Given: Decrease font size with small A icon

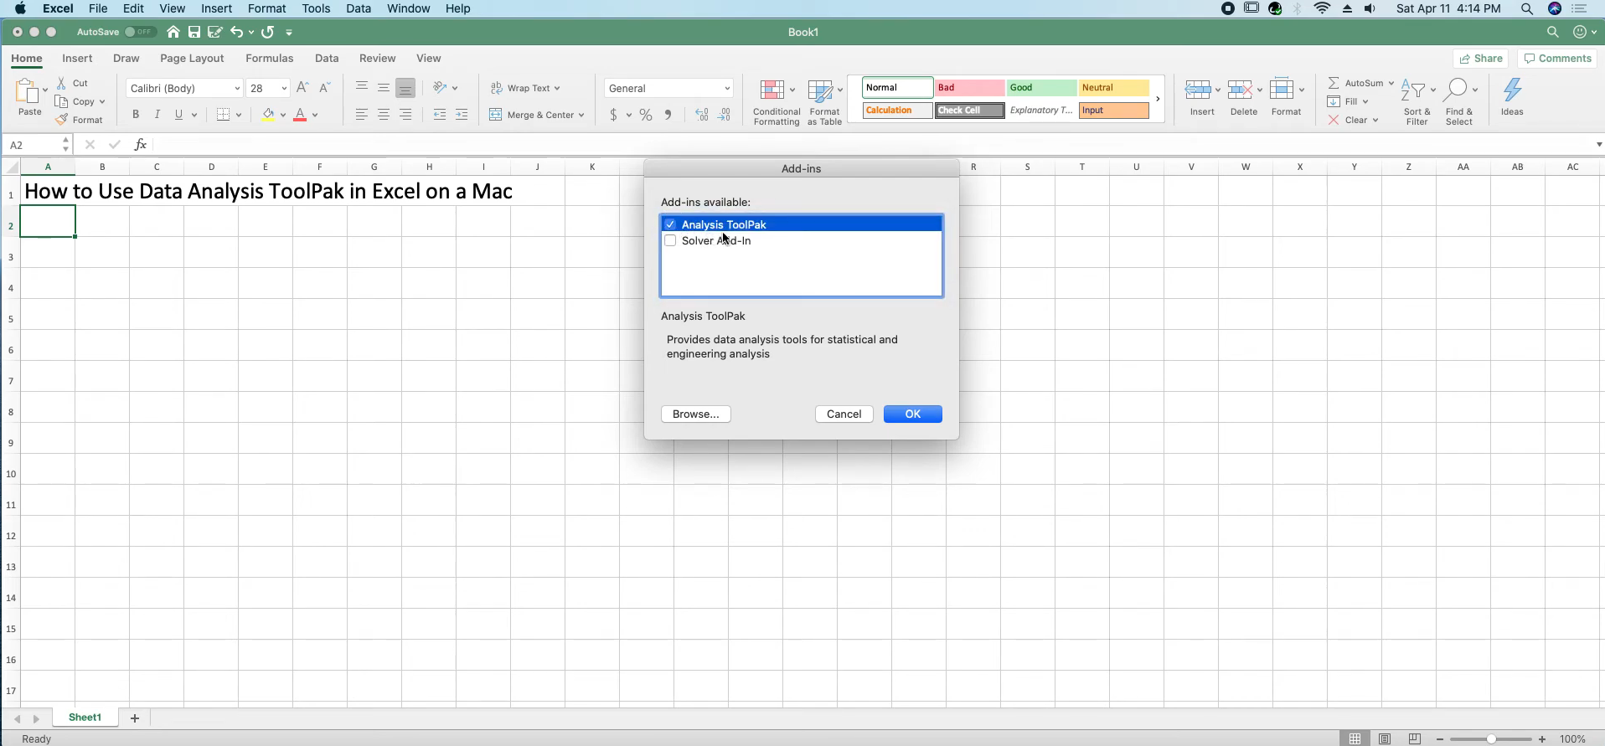Looking at the screenshot, I should pos(325,88).
